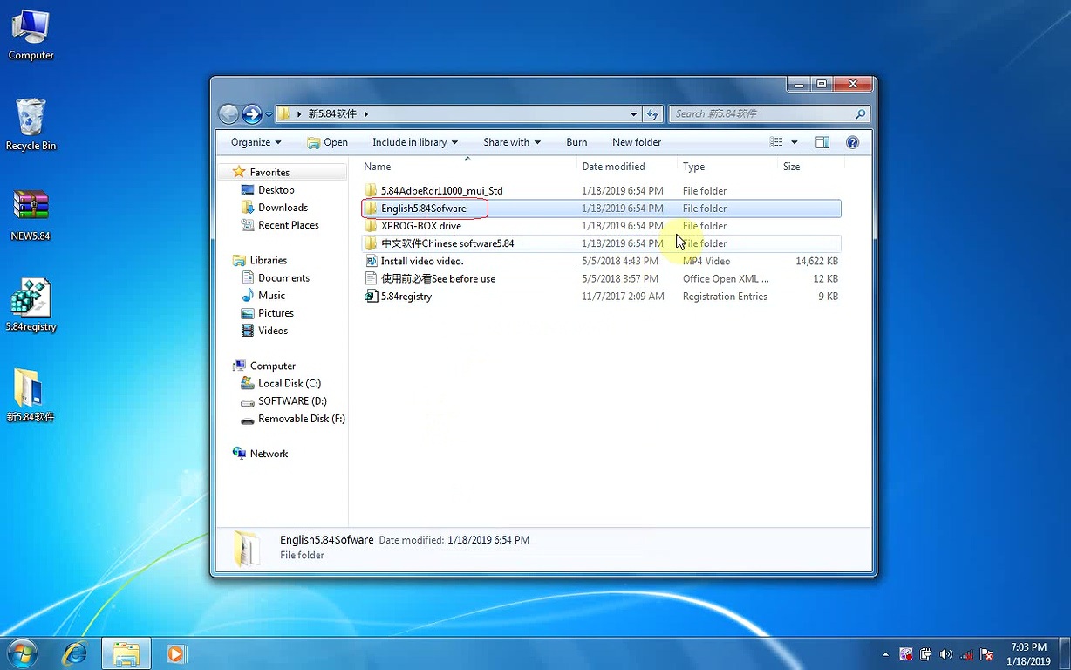Click the folder thumbnail in the details pane
The height and width of the screenshot is (670, 1071).
[247, 548]
